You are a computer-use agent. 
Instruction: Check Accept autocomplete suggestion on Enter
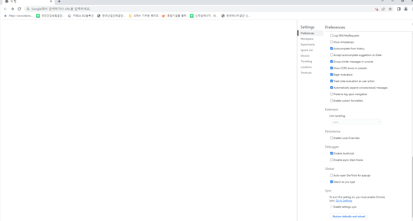coord(332,55)
